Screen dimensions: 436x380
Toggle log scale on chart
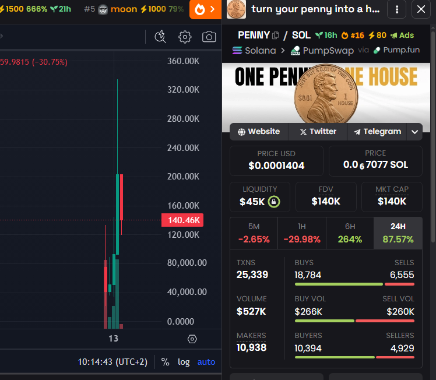(184, 362)
